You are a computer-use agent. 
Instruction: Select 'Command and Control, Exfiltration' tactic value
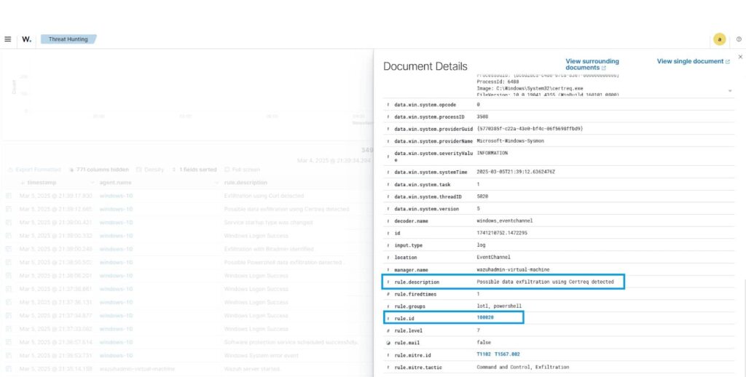523,367
